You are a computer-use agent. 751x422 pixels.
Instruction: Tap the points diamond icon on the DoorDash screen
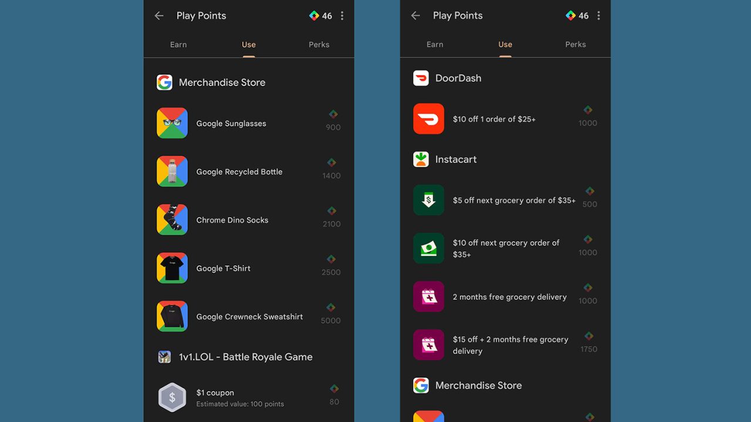(x=570, y=16)
